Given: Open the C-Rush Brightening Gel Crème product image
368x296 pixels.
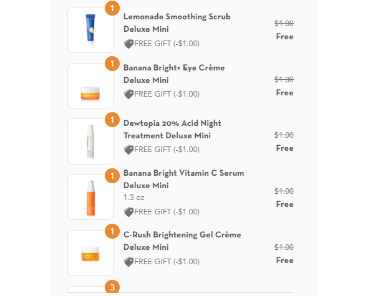Looking at the screenshot, I should [90, 253].
